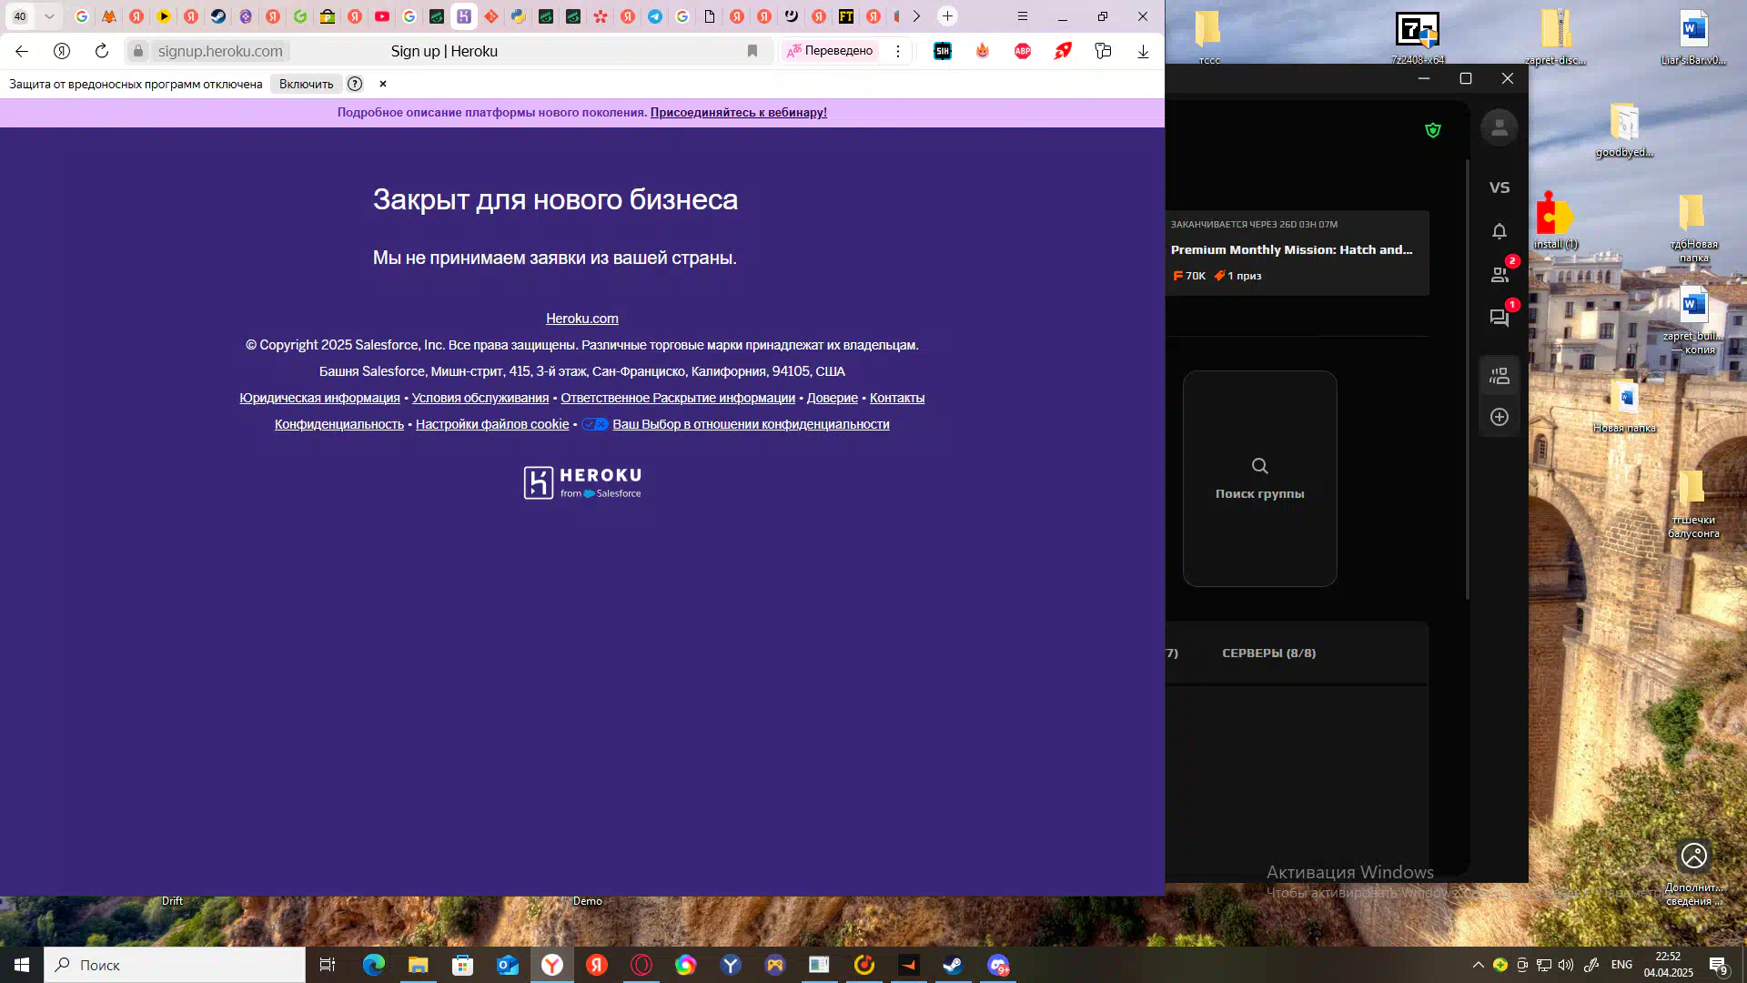Open the flame-icon browser extension
Image resolution: width=1747 pixels, height=983 pixels.
[x=983, y=51]
